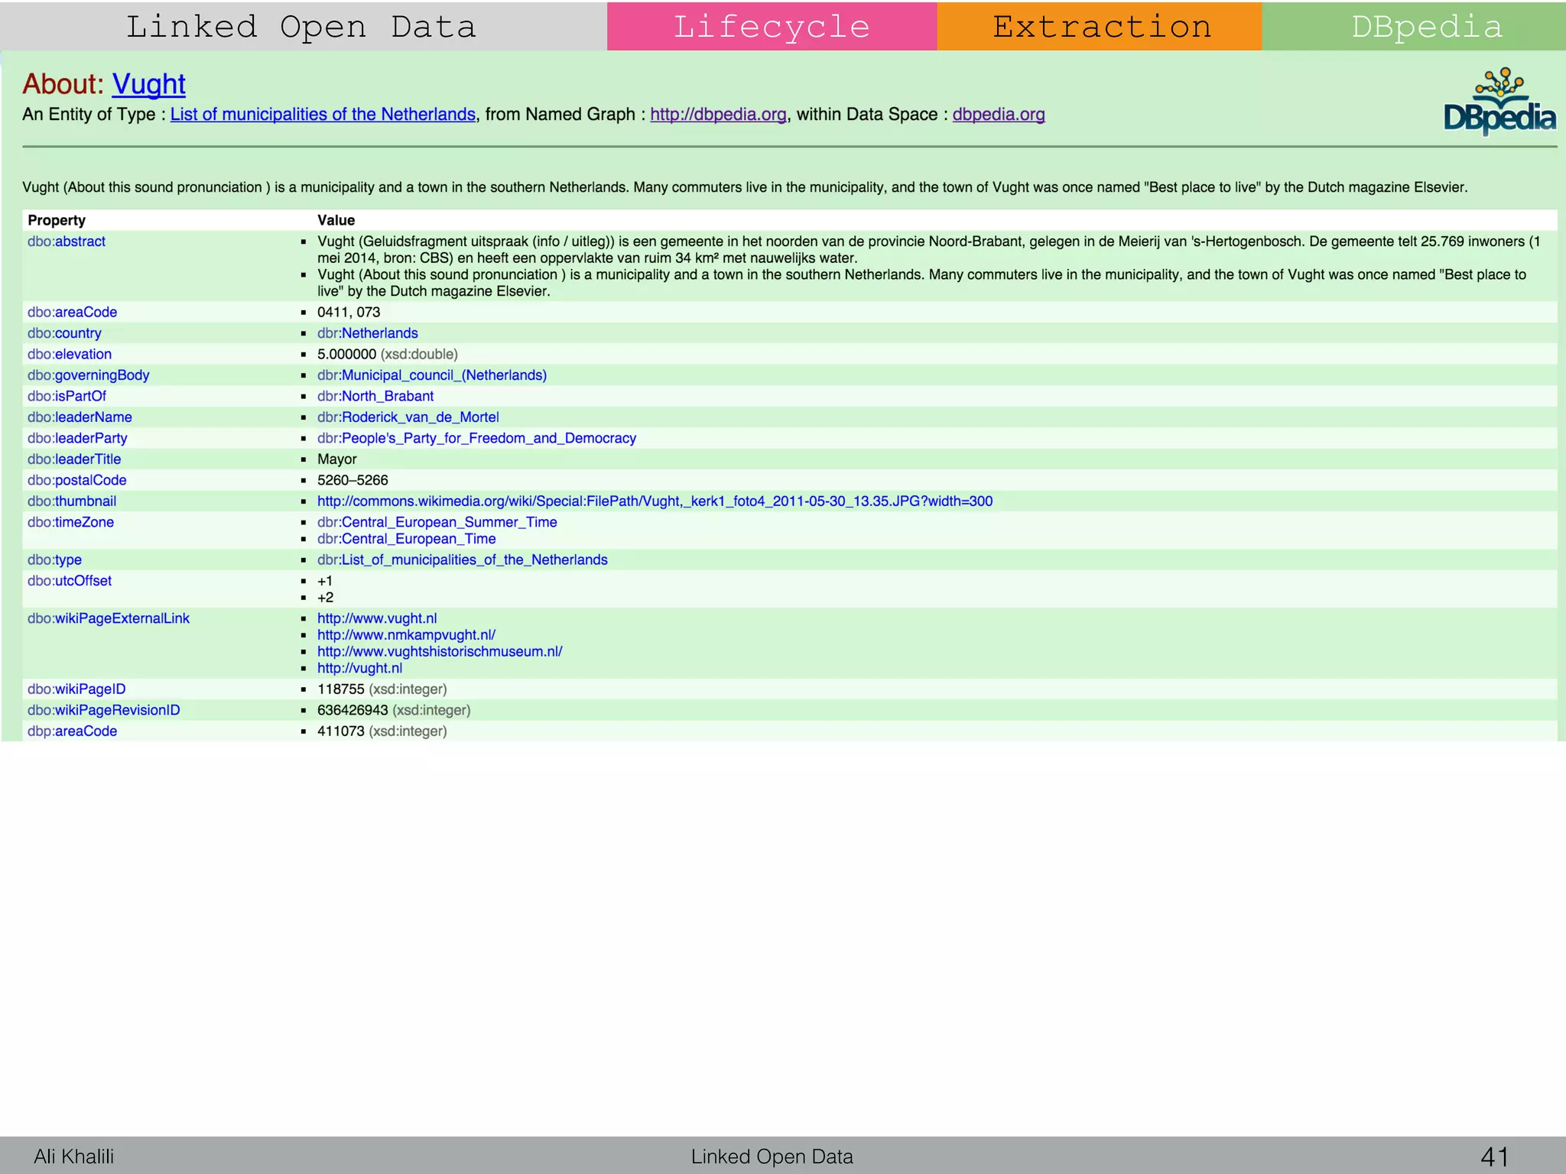Click the 411073 integer value

[341, 731]
